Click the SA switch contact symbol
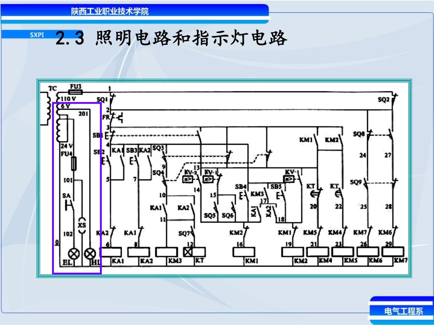 coord(70,205)
